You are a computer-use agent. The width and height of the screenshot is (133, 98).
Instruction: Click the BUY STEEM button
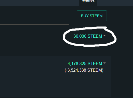(x=92, y=16)
